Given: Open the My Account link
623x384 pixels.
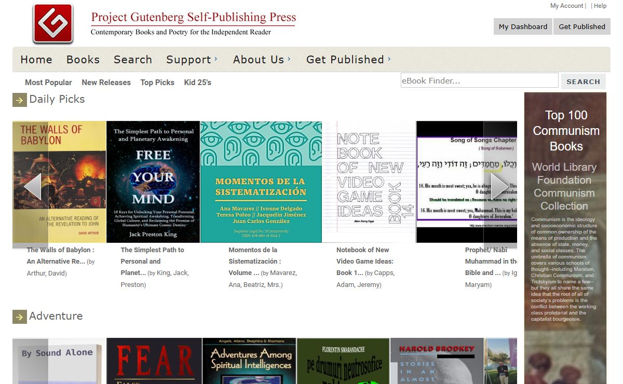Looking at the screenshot, I should click(566, 6).
